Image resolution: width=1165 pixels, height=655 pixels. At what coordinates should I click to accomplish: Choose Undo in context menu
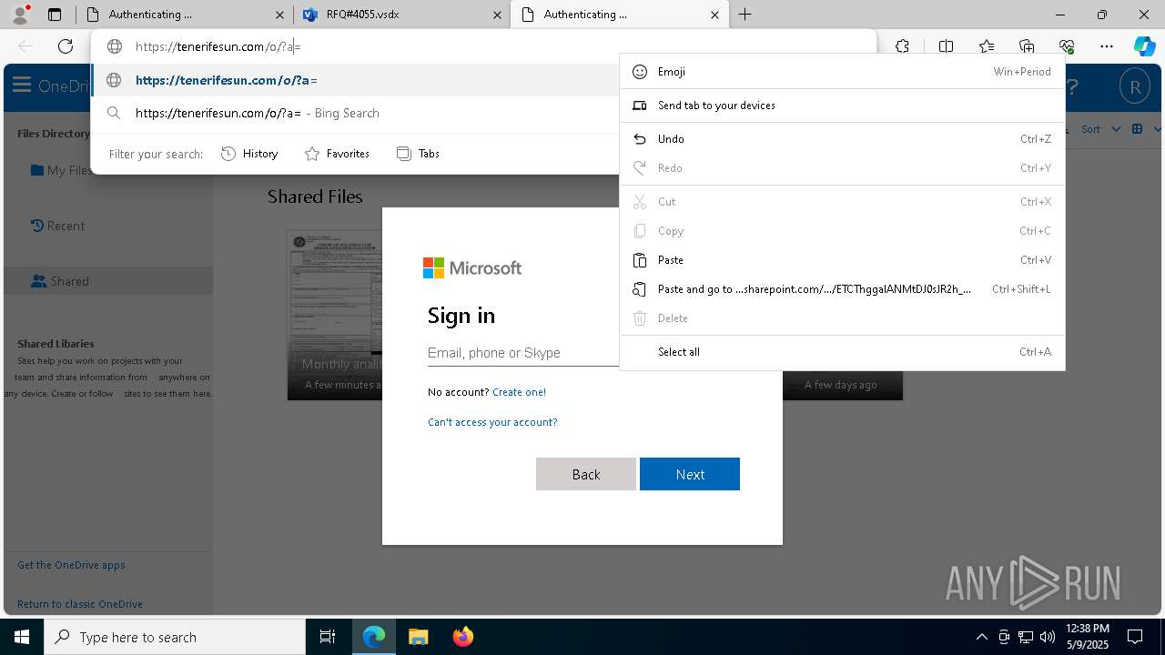[x=842, y=139]
